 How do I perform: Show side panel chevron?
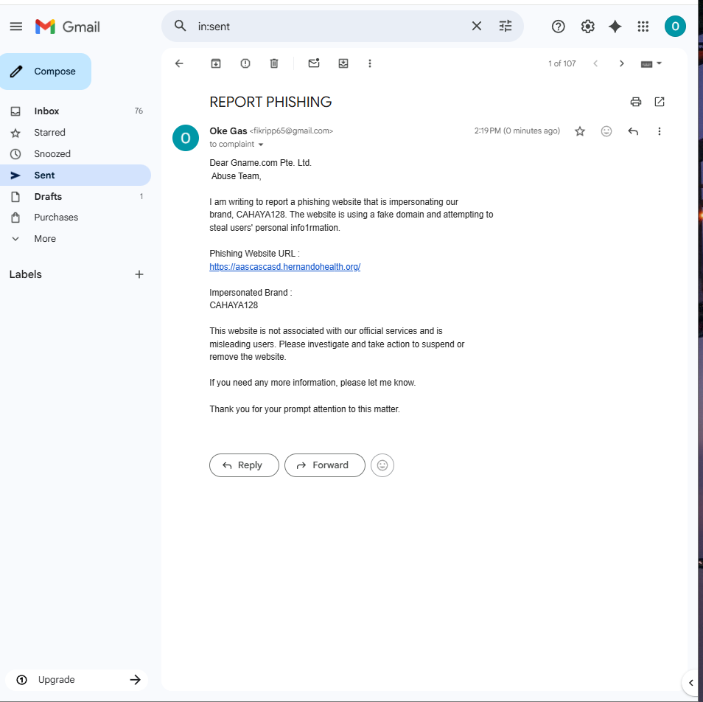[691, 683]
